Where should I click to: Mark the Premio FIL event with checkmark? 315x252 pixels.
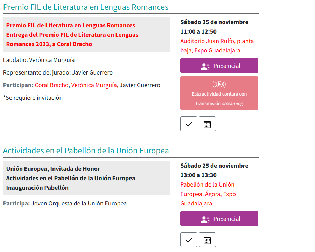point(189,124)
